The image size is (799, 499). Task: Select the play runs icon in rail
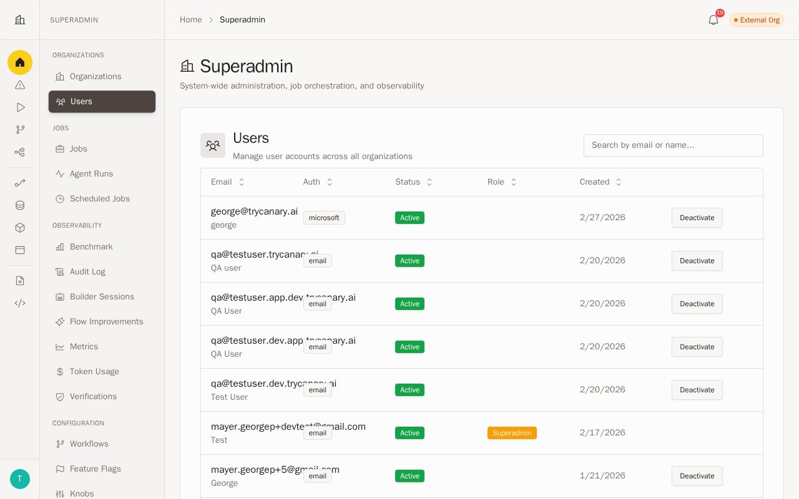pyautogui.click(x=20, y=107)
